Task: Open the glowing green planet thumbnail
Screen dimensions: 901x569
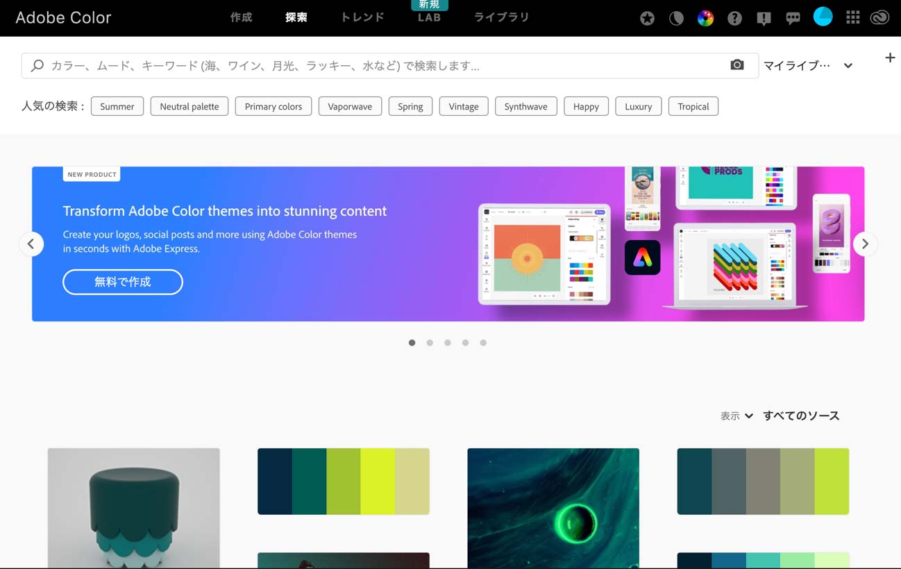Action: [x=553, y=508]
